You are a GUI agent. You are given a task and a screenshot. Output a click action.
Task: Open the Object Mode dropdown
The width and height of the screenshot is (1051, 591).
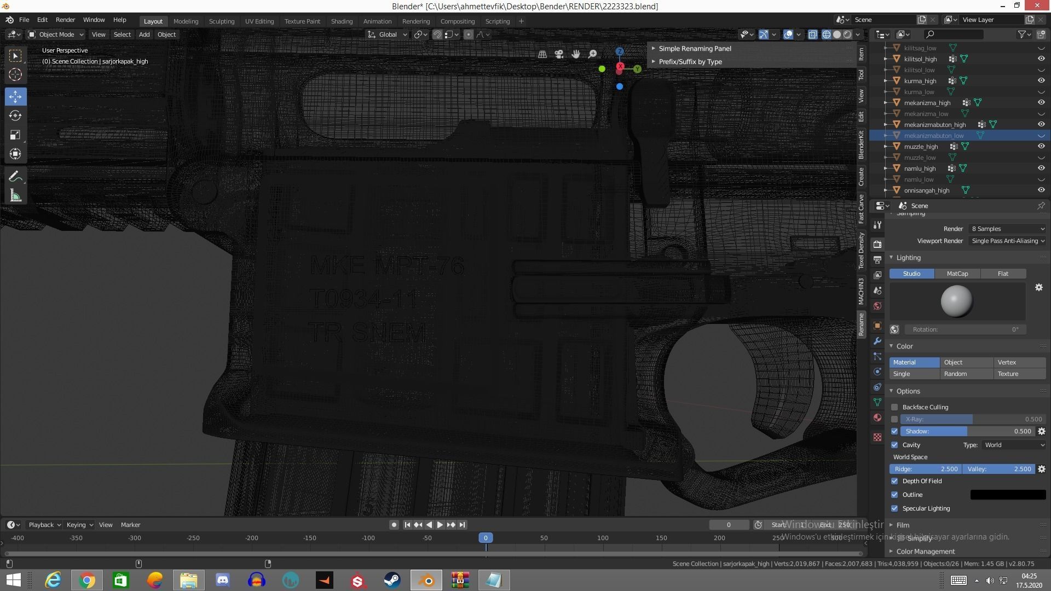tap(56, 34)
